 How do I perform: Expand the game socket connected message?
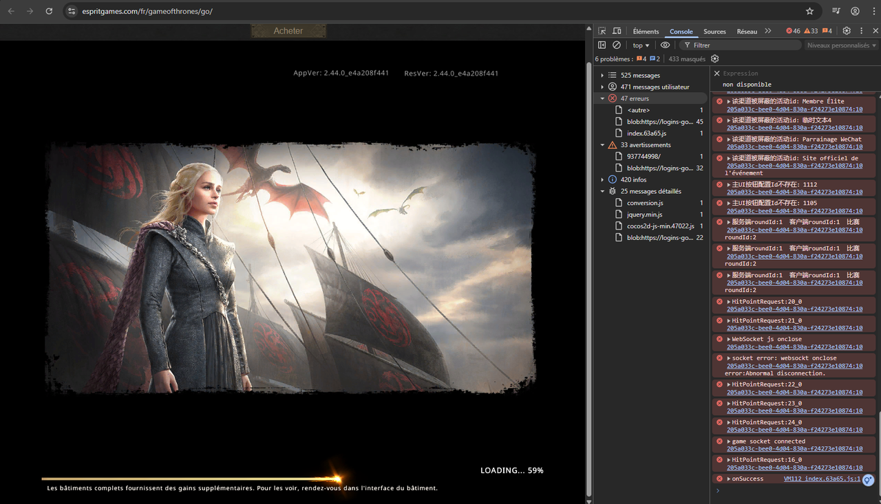pyautogui.click(x=729, y=441)
